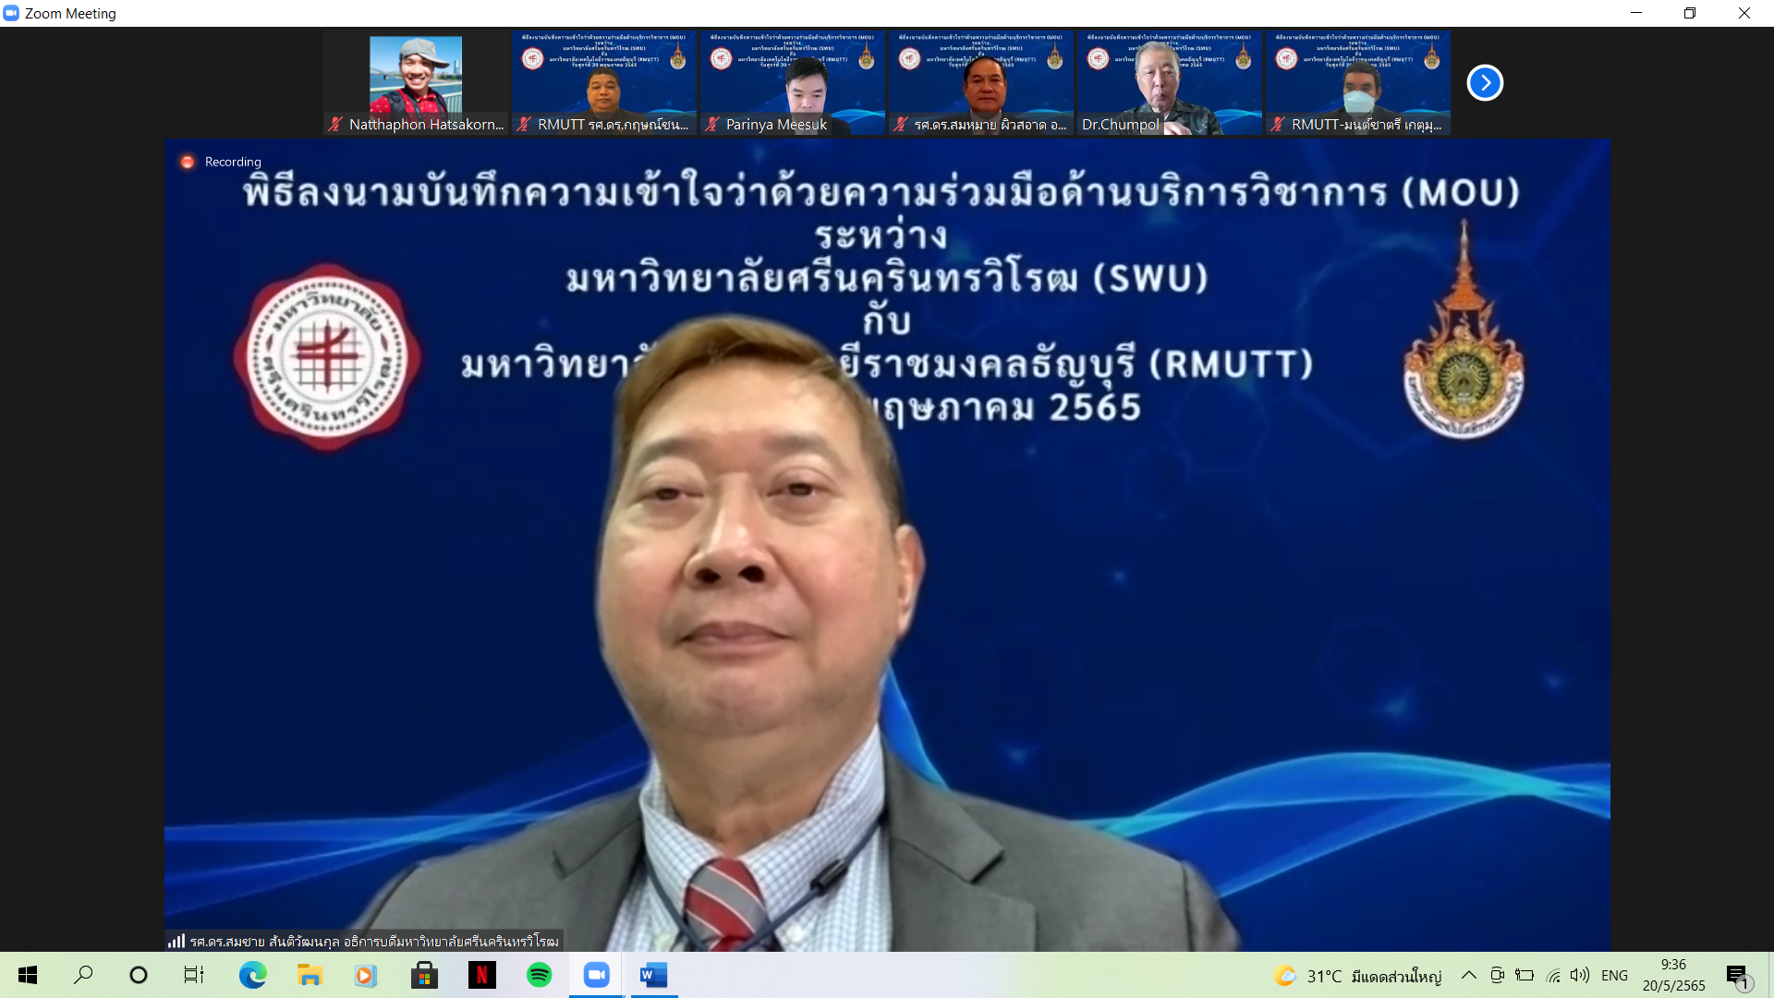Open the Windows Start menu
This screenshot has height=998, width=1774.
28,975
